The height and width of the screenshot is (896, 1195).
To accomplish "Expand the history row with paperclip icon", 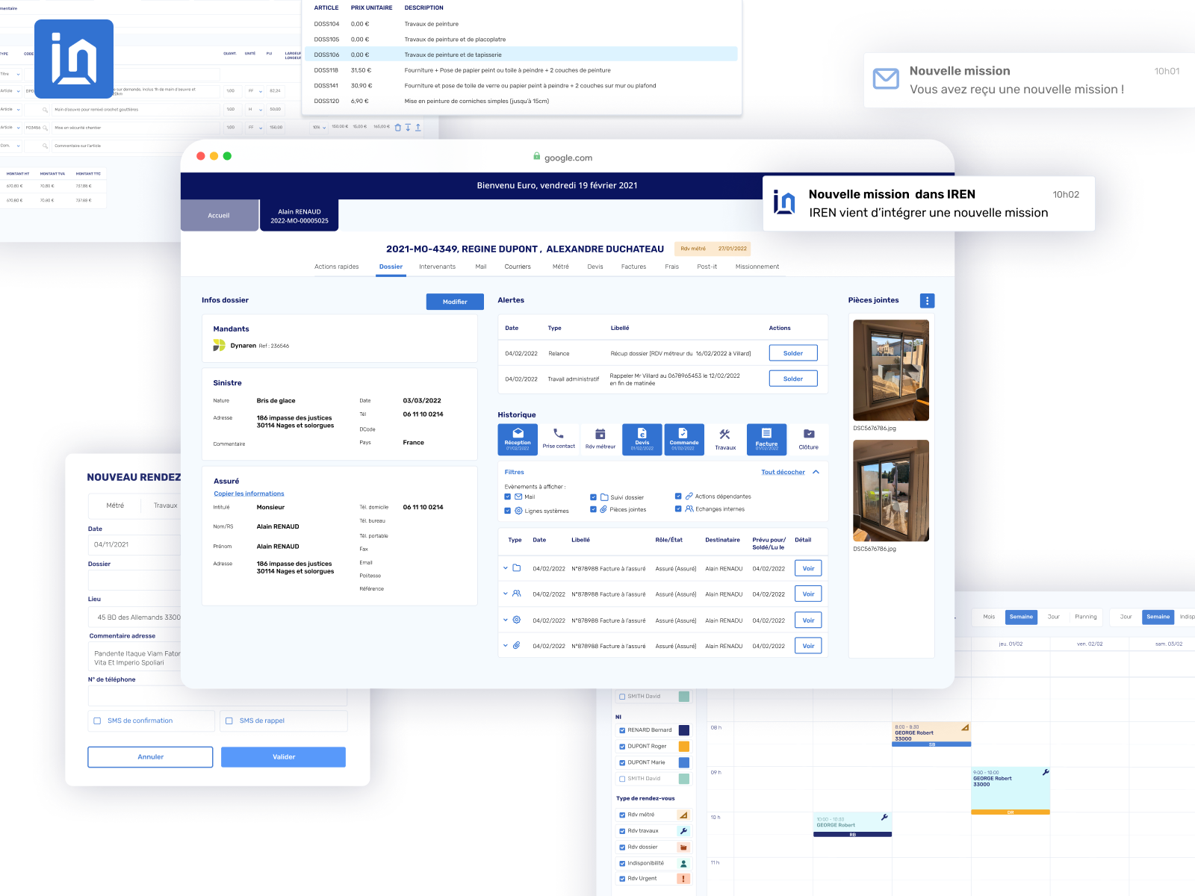I will click(x=506, y=646).
